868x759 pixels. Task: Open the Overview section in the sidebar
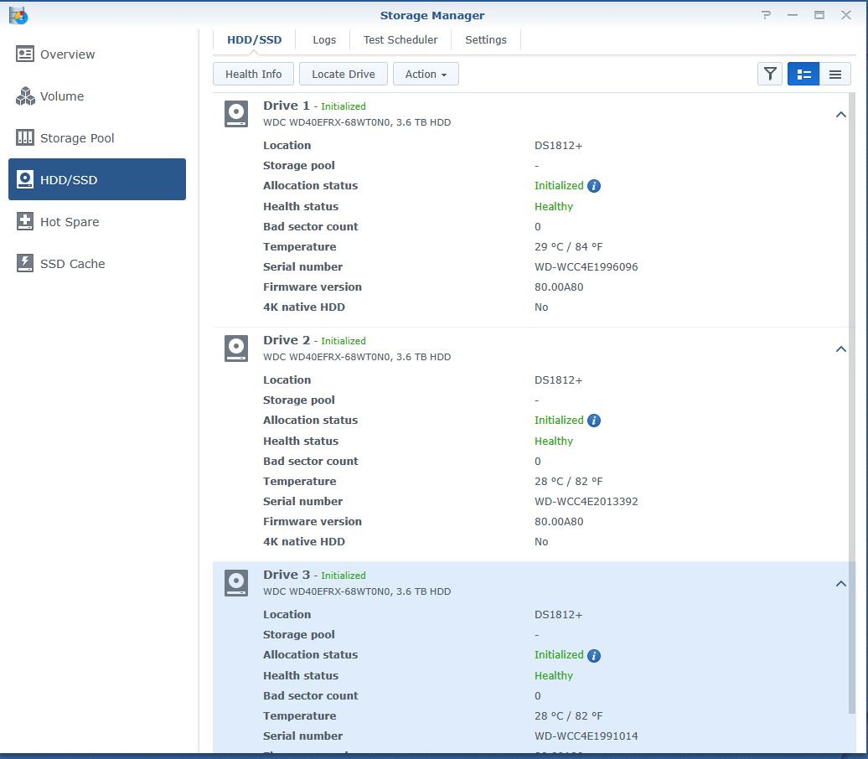click(x=65, y=54)
